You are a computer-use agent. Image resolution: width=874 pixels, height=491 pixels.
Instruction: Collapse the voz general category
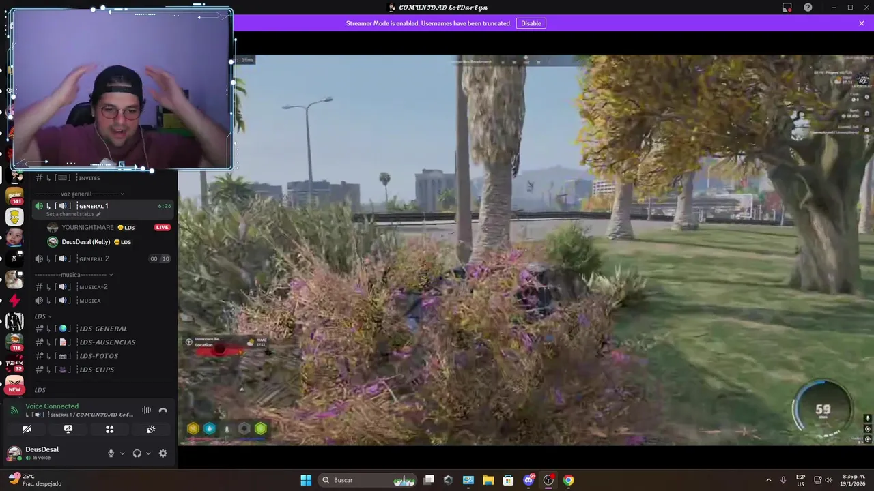tap(80, 194)
